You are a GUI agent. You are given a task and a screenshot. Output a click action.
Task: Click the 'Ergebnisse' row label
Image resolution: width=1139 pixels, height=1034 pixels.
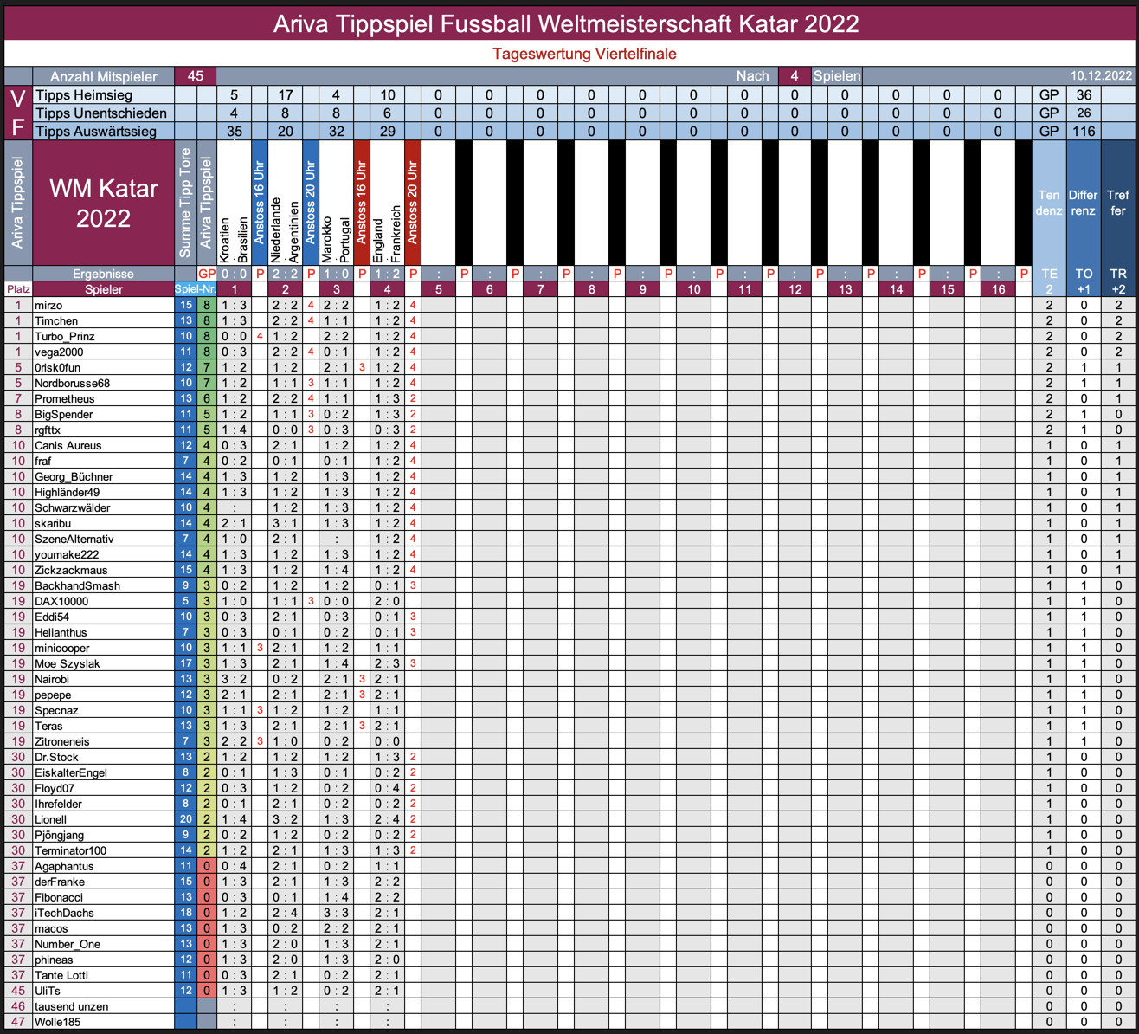click(x=103, y=274)
